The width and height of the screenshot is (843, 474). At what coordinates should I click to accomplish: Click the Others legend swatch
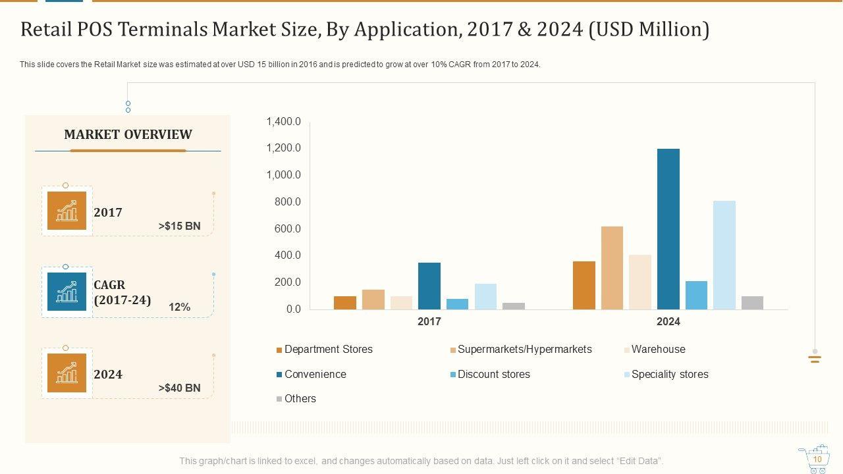click(279, 399)
